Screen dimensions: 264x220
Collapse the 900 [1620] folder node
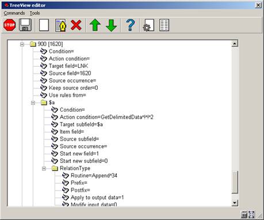pyautogui.click(x=22, y=44)
